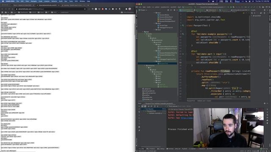Collapse the PassportTest node in test results
Viewport: 271px width, 152px height.
[144, 111]
